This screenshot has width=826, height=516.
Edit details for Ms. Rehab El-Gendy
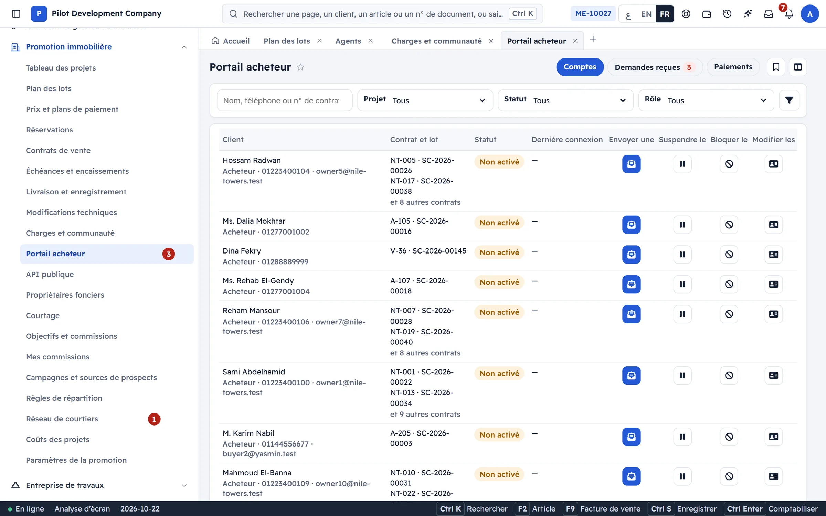click(x=773, y=284)
